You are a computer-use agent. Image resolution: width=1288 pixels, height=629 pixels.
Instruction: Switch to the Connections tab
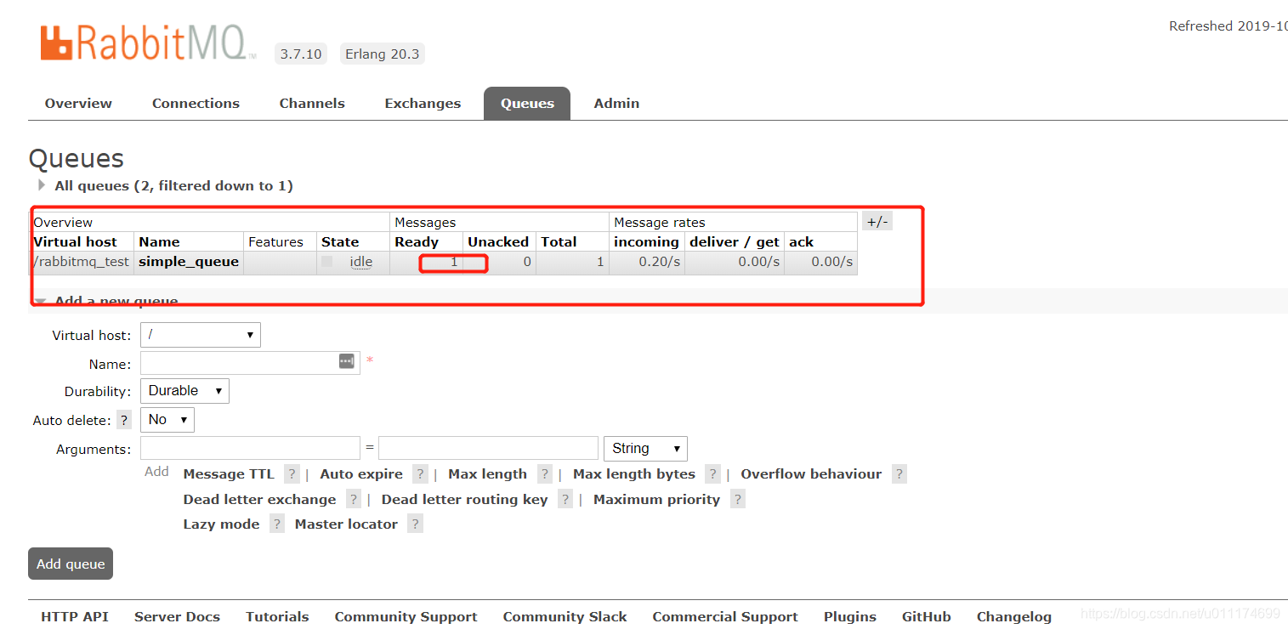click(196, 104)
